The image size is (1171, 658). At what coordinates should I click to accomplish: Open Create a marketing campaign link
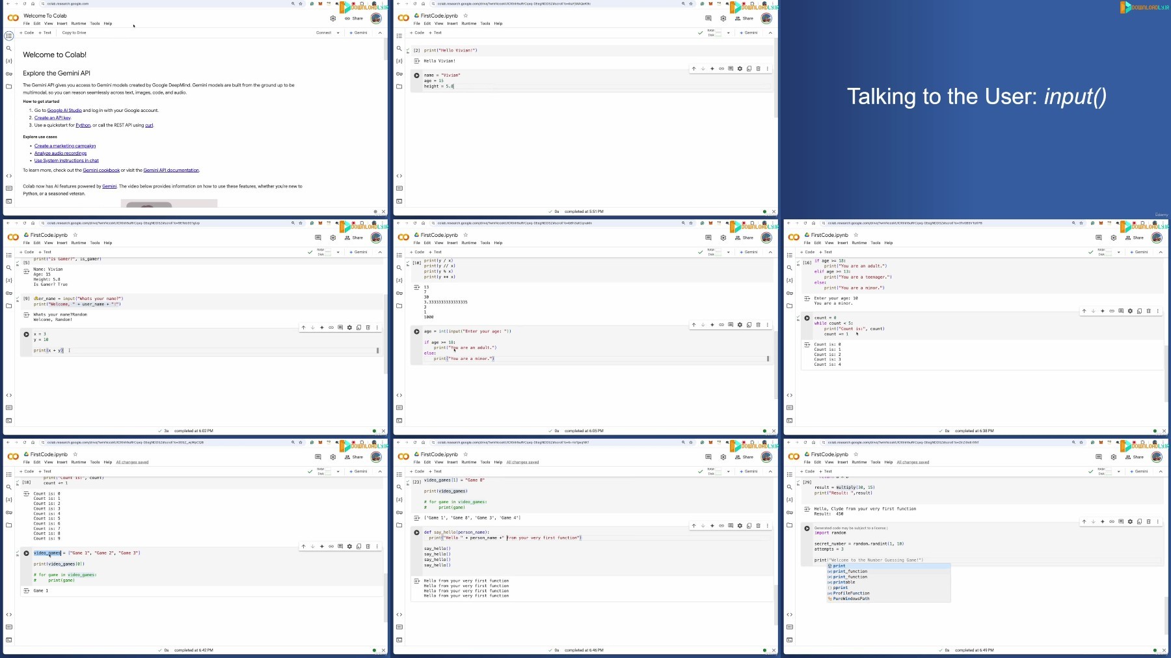[x=65, y=146]
